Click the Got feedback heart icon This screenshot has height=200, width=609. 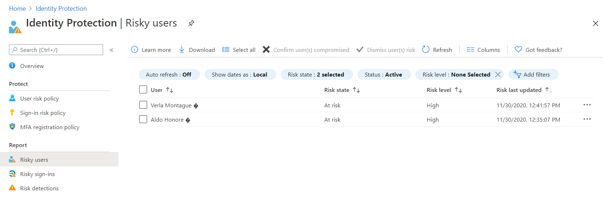coord(518,49)
